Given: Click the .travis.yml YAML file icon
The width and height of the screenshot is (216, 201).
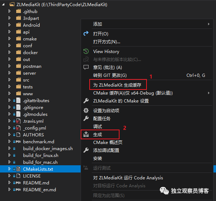Looking at the screenshot, I should [x=18, y=121].
